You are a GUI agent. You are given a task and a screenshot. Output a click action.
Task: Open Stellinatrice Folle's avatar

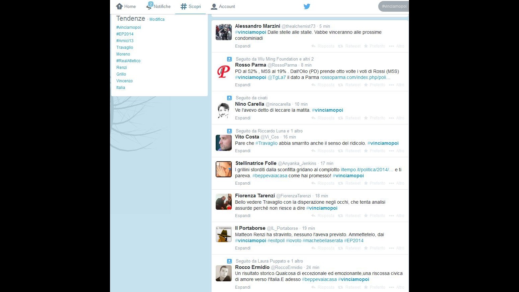pos(224,169)
